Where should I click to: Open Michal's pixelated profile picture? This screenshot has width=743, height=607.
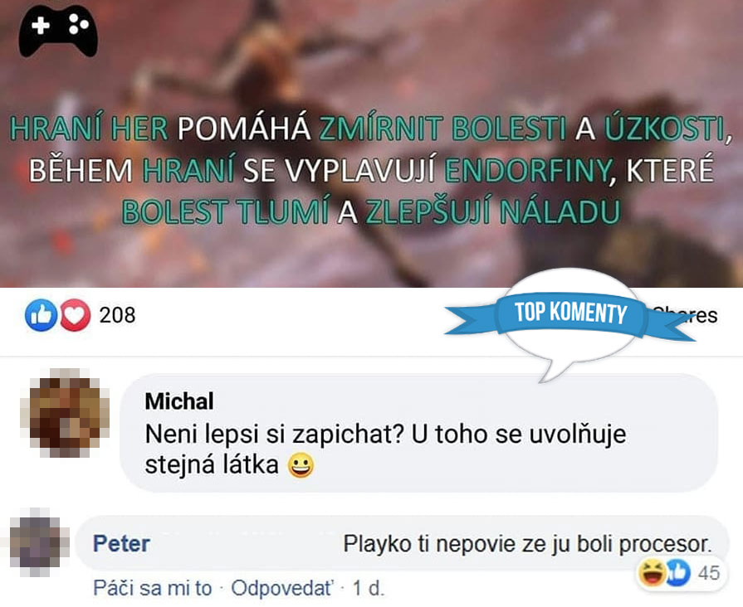(65, 413)
